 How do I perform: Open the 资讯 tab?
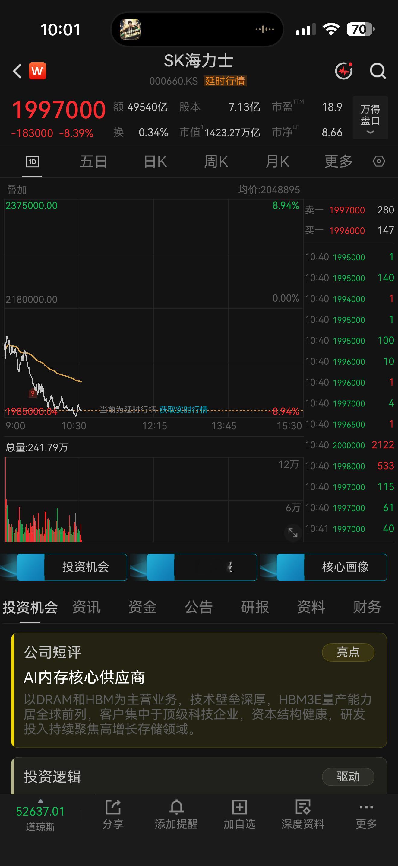click(86, 607)
